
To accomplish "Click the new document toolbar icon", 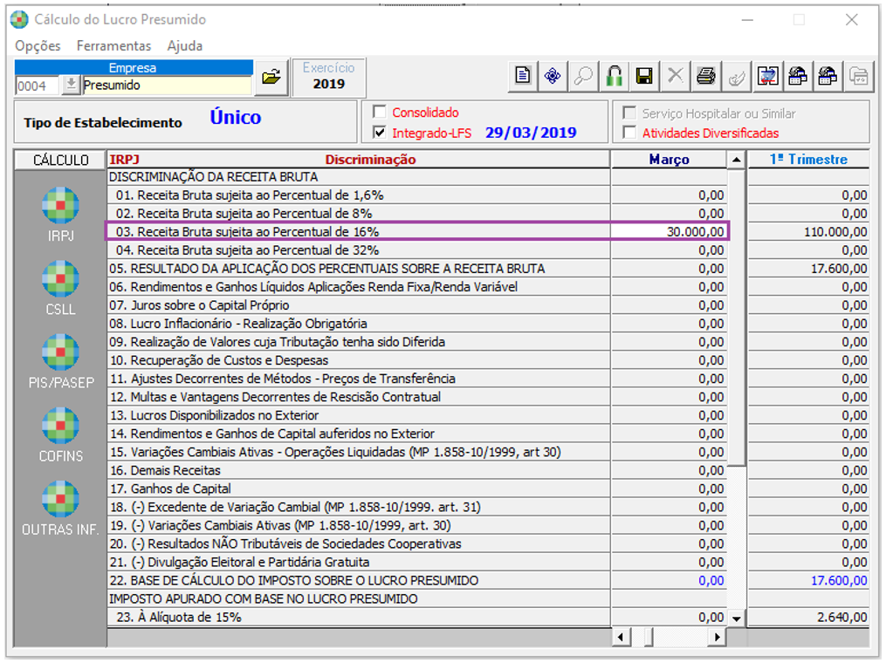I will 523,76.
